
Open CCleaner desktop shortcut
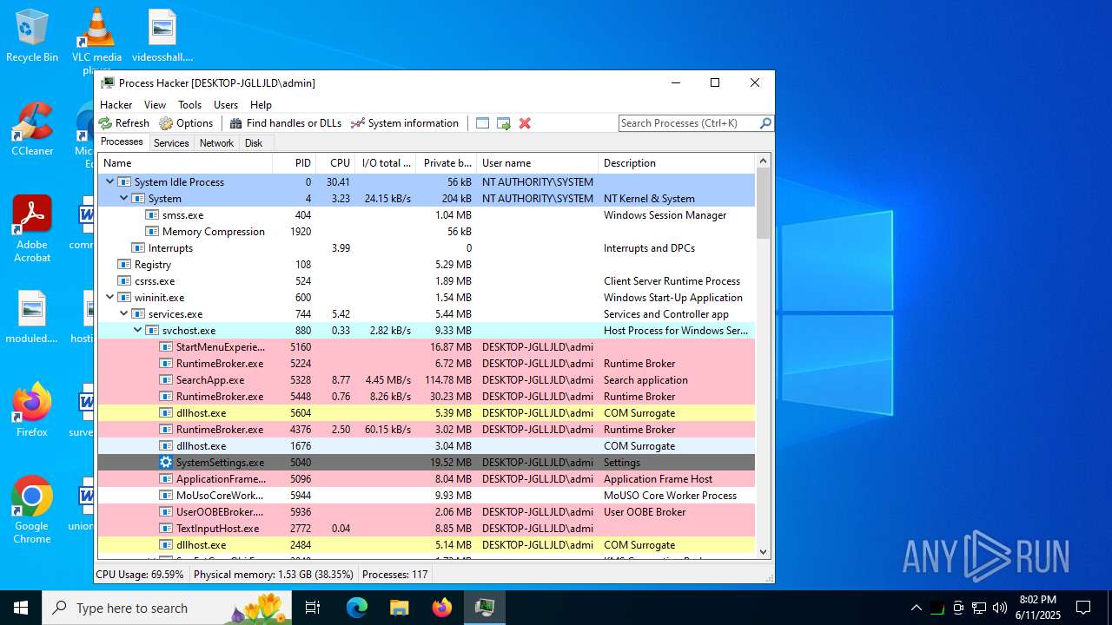(x=32, y=130)
